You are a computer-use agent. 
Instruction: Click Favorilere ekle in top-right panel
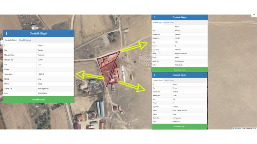pos(179,69)
